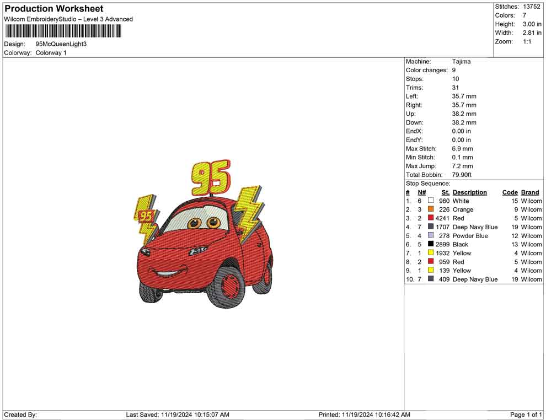The image size is (546, 420).
Task: Click the Production Worksheet title
Action: click(x=54, y=9)
